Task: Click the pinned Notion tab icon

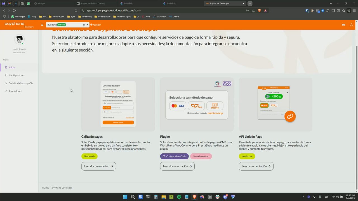Action: [22, 3]
